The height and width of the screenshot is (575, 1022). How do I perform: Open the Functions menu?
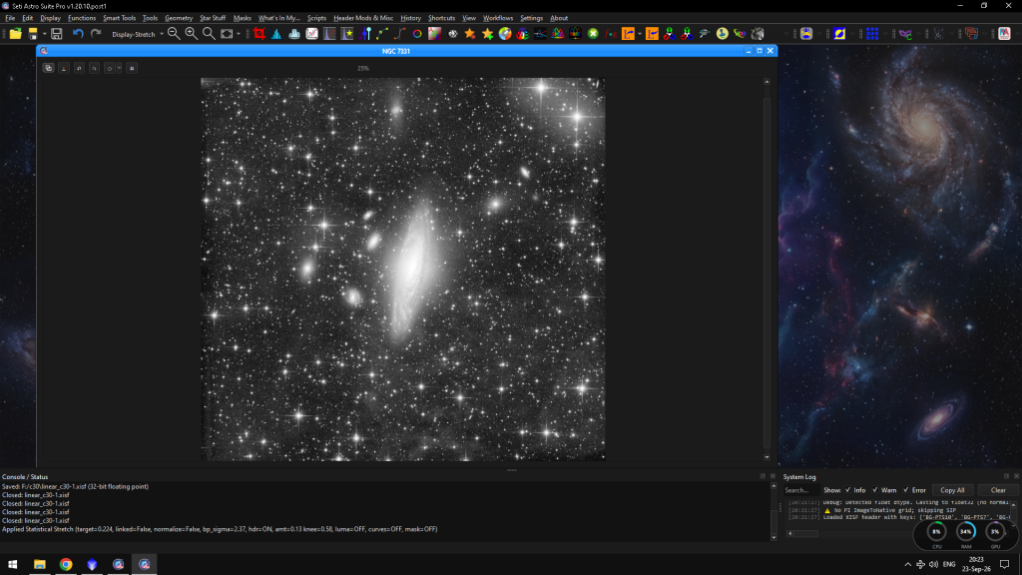(82, 18)
